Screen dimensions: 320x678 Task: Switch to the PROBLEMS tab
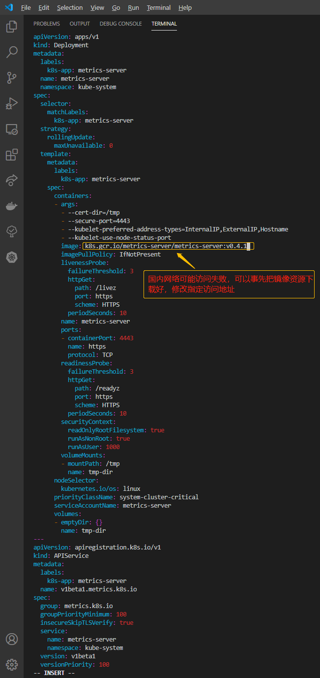(46, 23)
